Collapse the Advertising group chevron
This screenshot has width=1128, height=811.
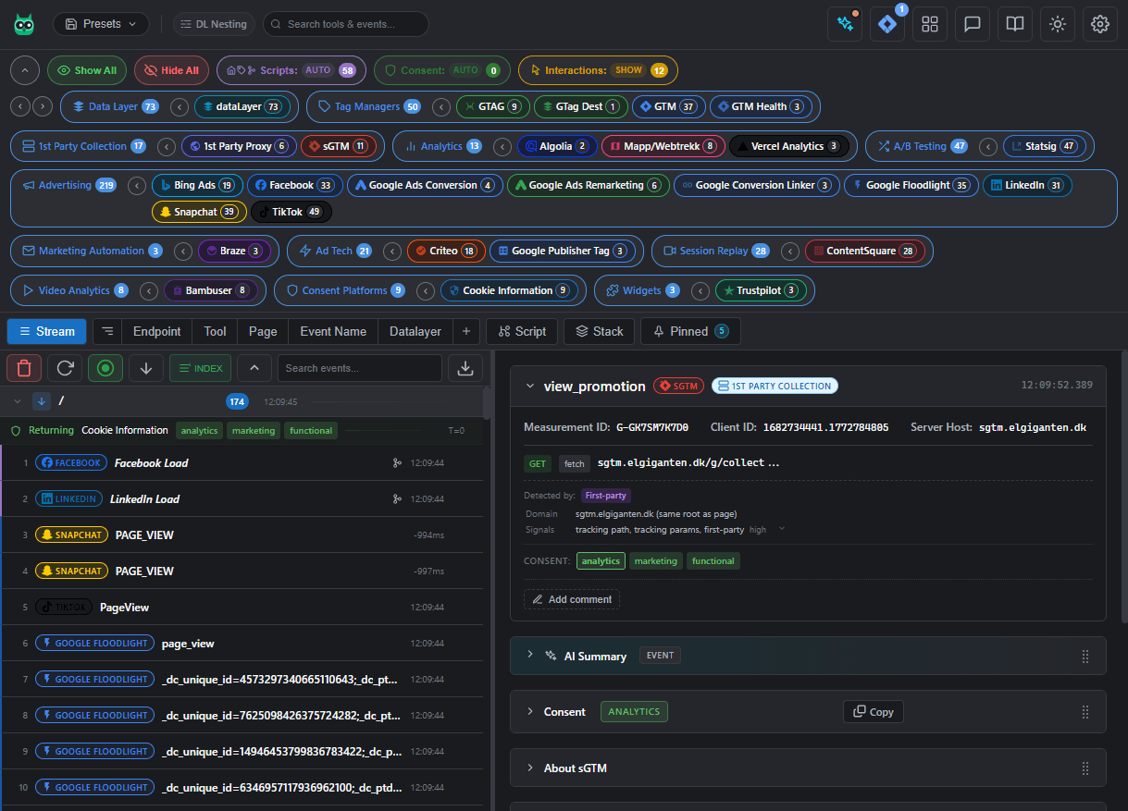[x=137, y=185]
